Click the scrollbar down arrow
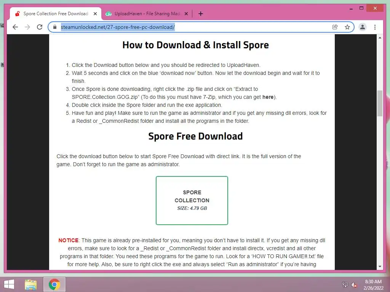 [380, 267]
